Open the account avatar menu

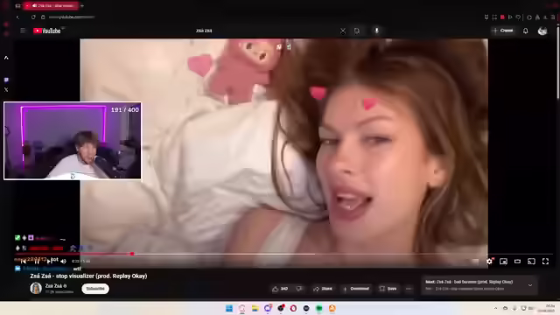tap(542, 31)
